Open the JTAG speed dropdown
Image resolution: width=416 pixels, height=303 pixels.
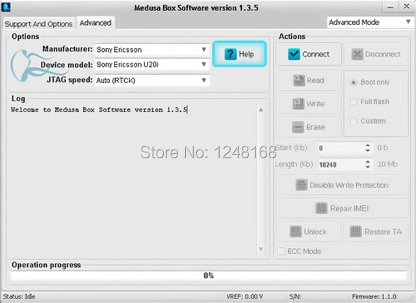coord(152,80)
